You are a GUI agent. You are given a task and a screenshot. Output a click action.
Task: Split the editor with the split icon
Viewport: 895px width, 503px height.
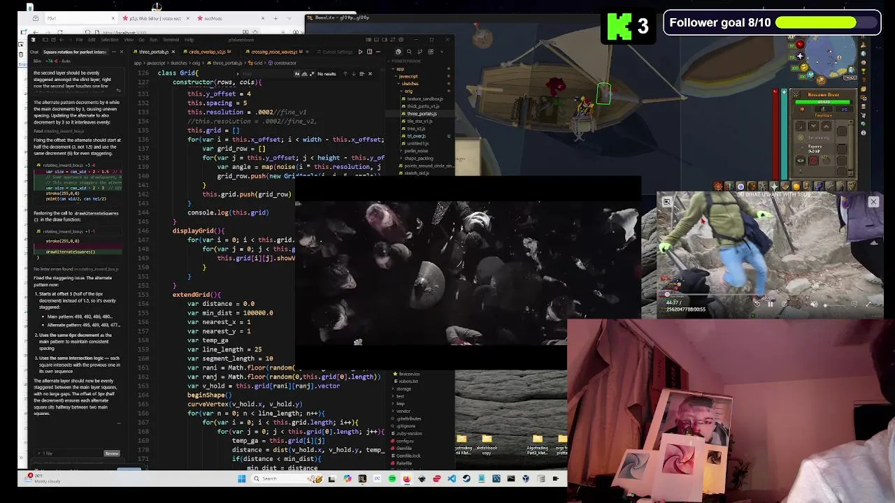click(x=369, y=52)
